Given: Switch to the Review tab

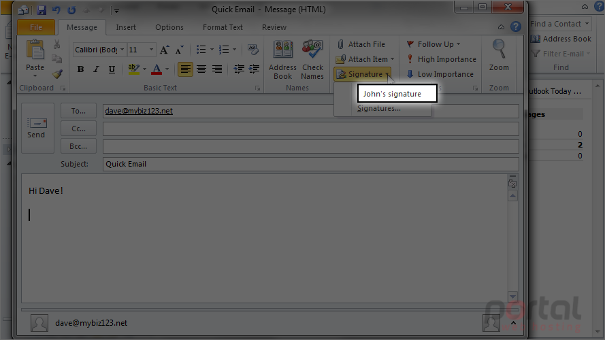Looking at the screenshot, I should coord(274,27).
